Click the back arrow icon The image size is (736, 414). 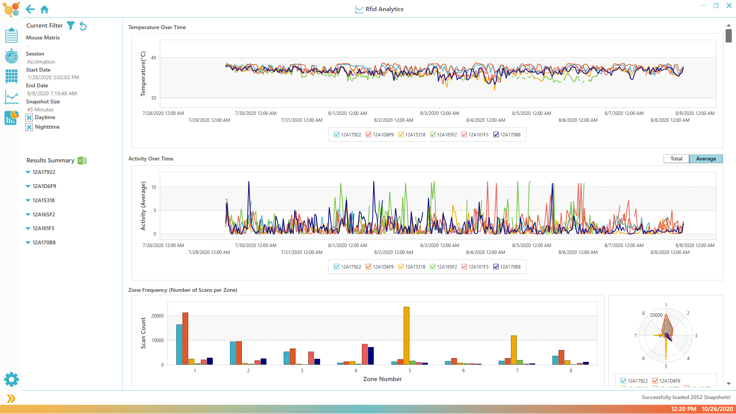pos(30,9)
